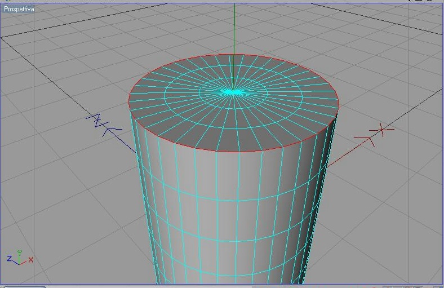
Task: Select the center point of cylinder cap
Action: [x=233, y=92]
